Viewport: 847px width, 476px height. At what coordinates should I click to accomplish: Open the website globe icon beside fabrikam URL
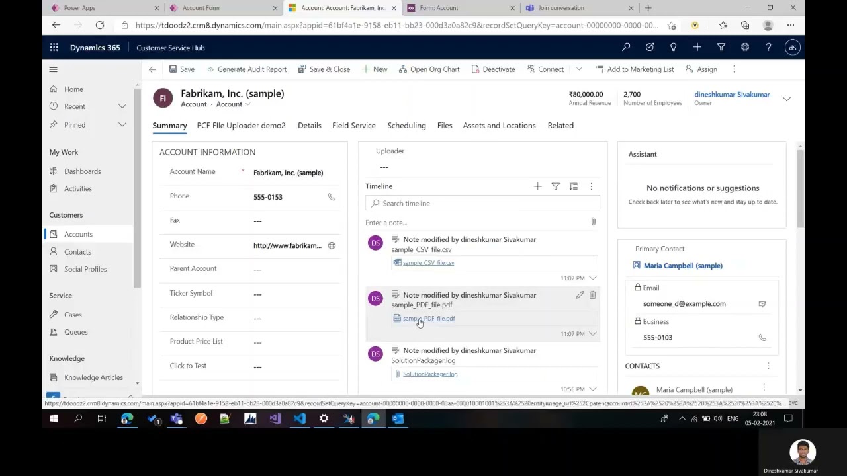click(x=332, y=246)
